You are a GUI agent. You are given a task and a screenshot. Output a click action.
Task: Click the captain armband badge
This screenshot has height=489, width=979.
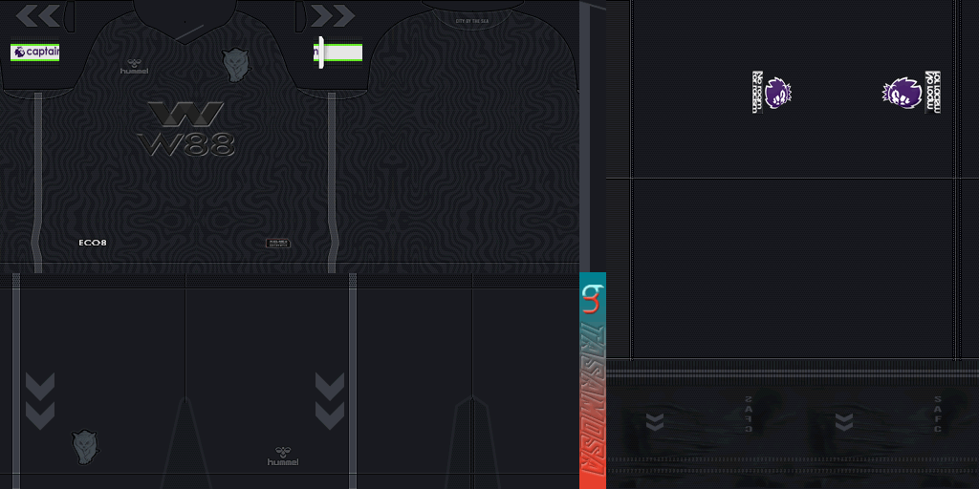coord(35,52)
